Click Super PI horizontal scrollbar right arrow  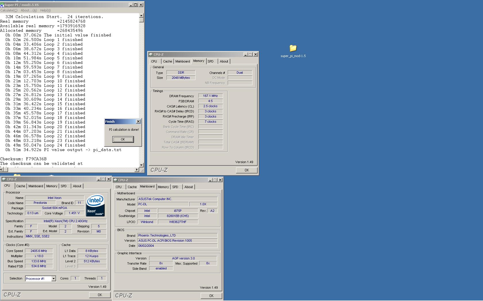[x=137, y=170]
